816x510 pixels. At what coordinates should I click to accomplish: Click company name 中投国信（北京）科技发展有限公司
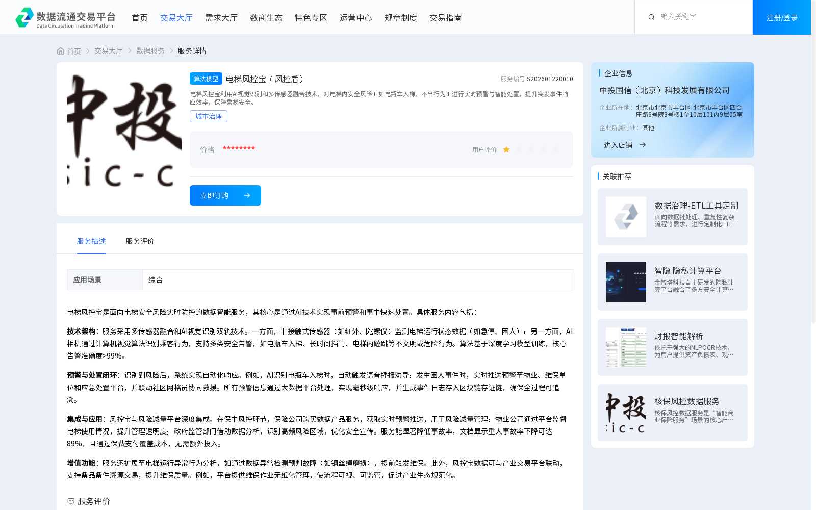click(x=665, y=90)
